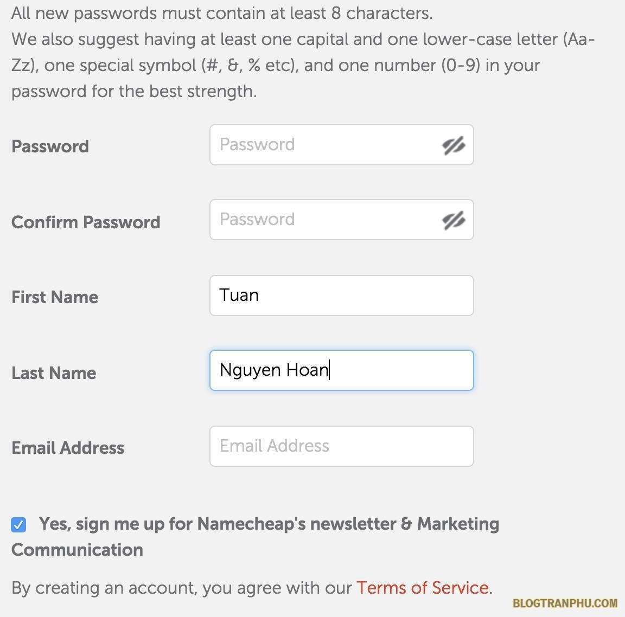Click the First Name label
625x617 pixels.
pos(55,297)
